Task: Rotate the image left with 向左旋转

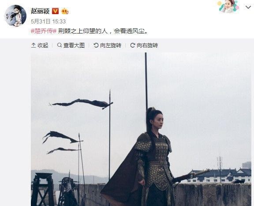Action: 107,45
